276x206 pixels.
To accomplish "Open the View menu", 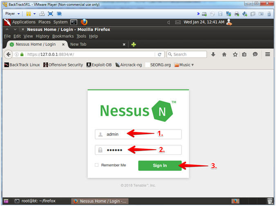I will [x=28, y=36].
